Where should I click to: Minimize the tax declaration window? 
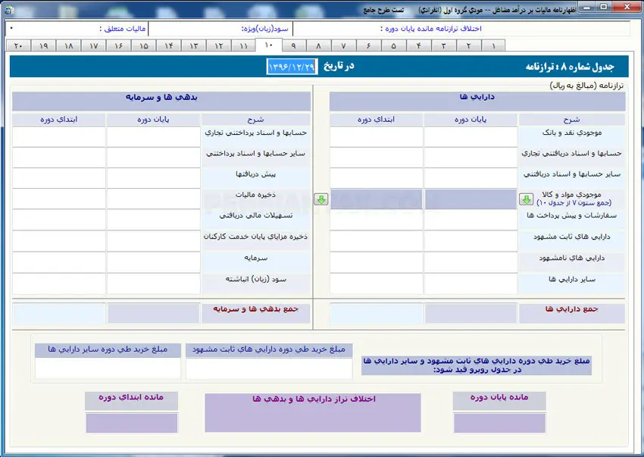pyautogui.click(x=587, y=8)
